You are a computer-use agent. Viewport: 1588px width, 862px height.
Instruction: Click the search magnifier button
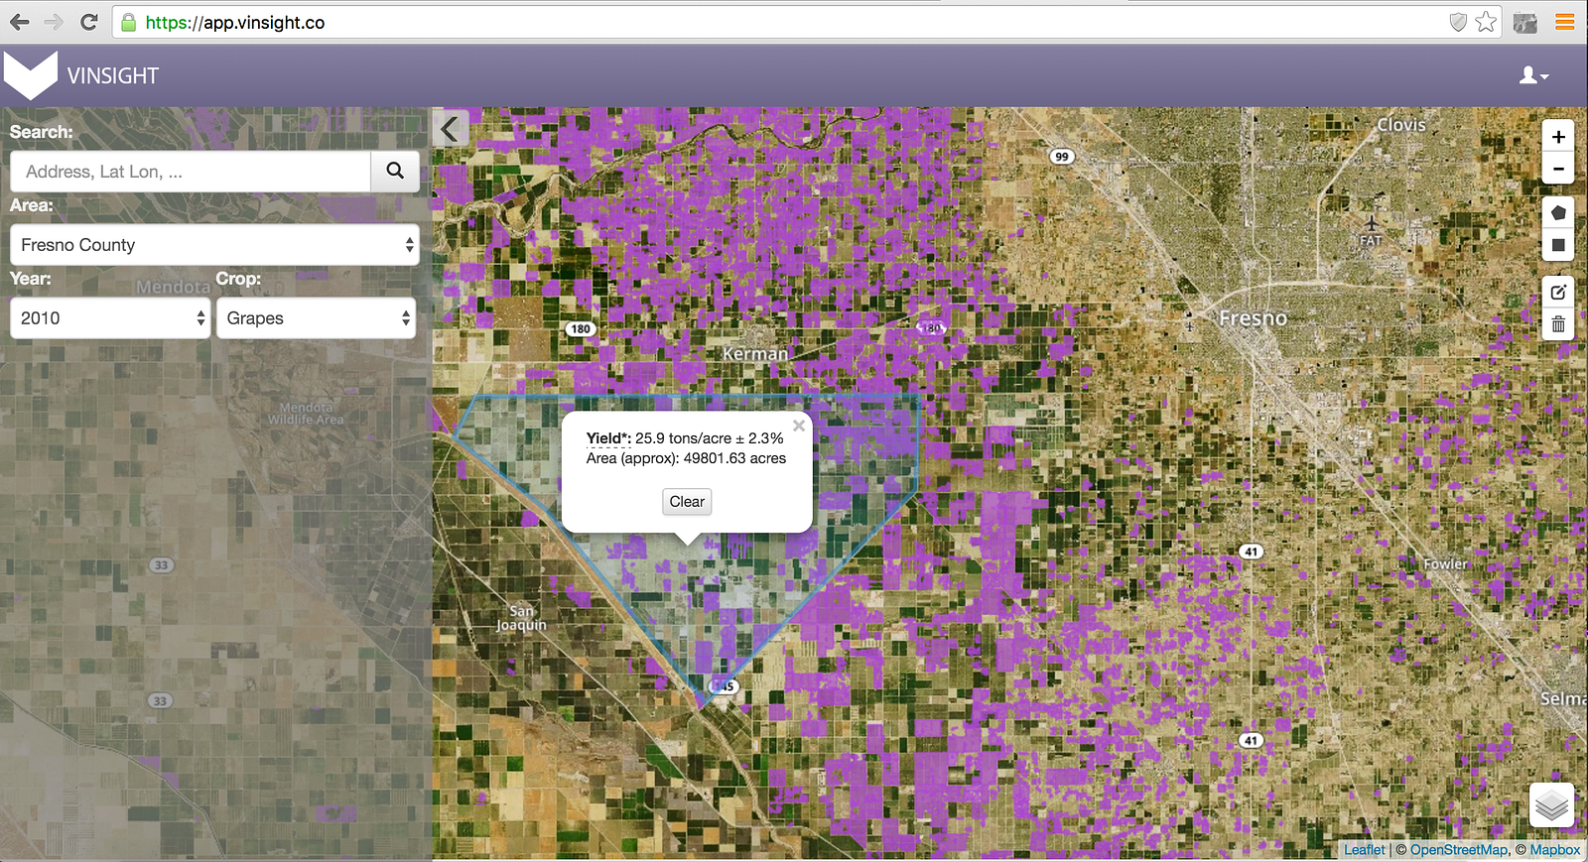click(395, 171)
